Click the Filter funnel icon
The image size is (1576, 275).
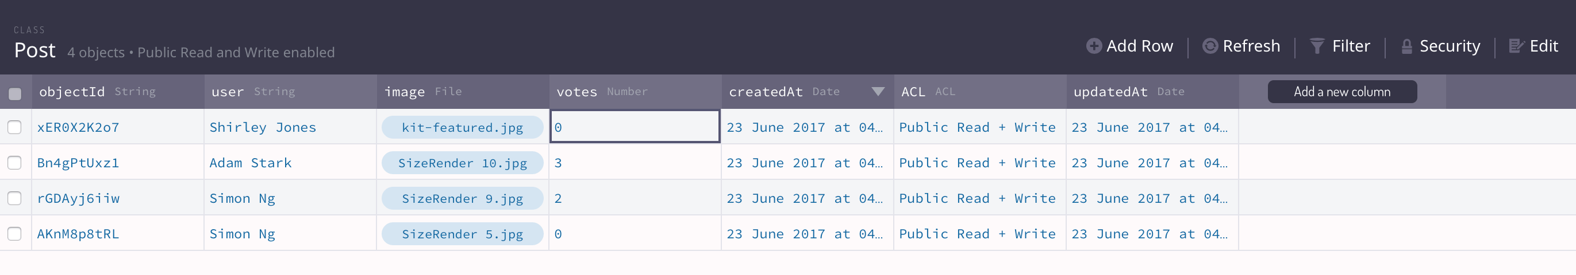tap(1317, 46)
